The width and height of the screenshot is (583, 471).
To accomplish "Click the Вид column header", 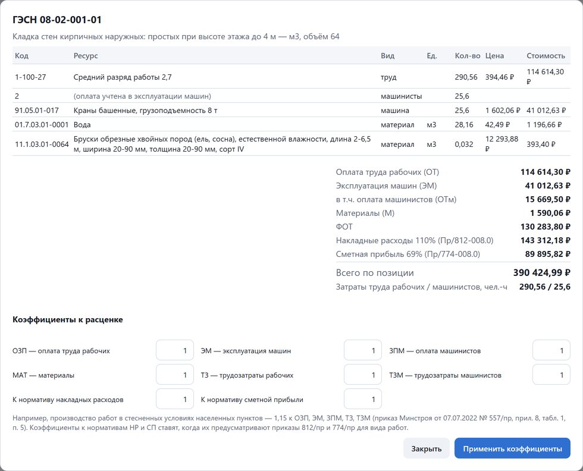I will (387, 56).
